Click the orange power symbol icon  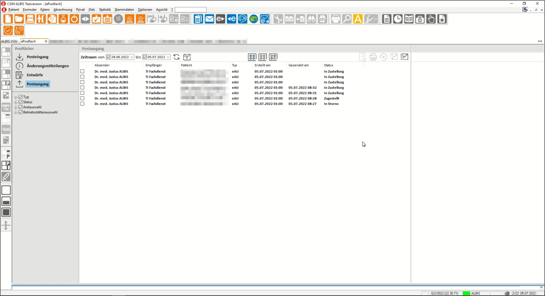coord(74,19)
